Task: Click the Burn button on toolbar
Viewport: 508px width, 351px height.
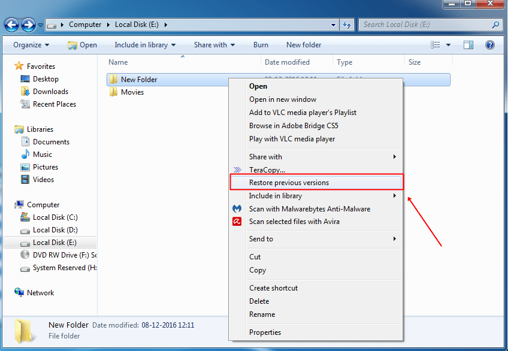Action: pos(260,44)
